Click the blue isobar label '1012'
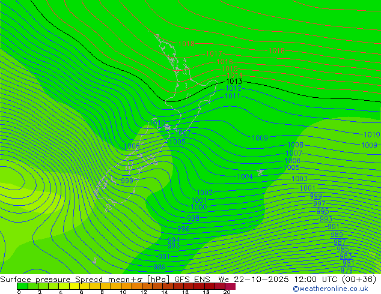 pyautogui.click(x=234, y=88)
